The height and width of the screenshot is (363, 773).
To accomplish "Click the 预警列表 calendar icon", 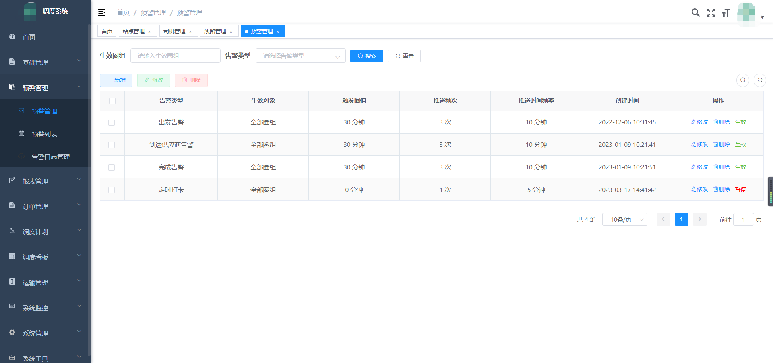I will 21,134.
